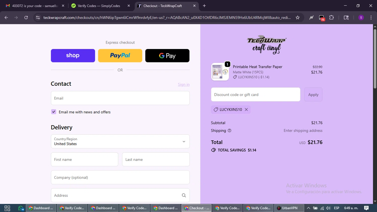
Task: Click the Apply discount button
Action: pos(313,95)
